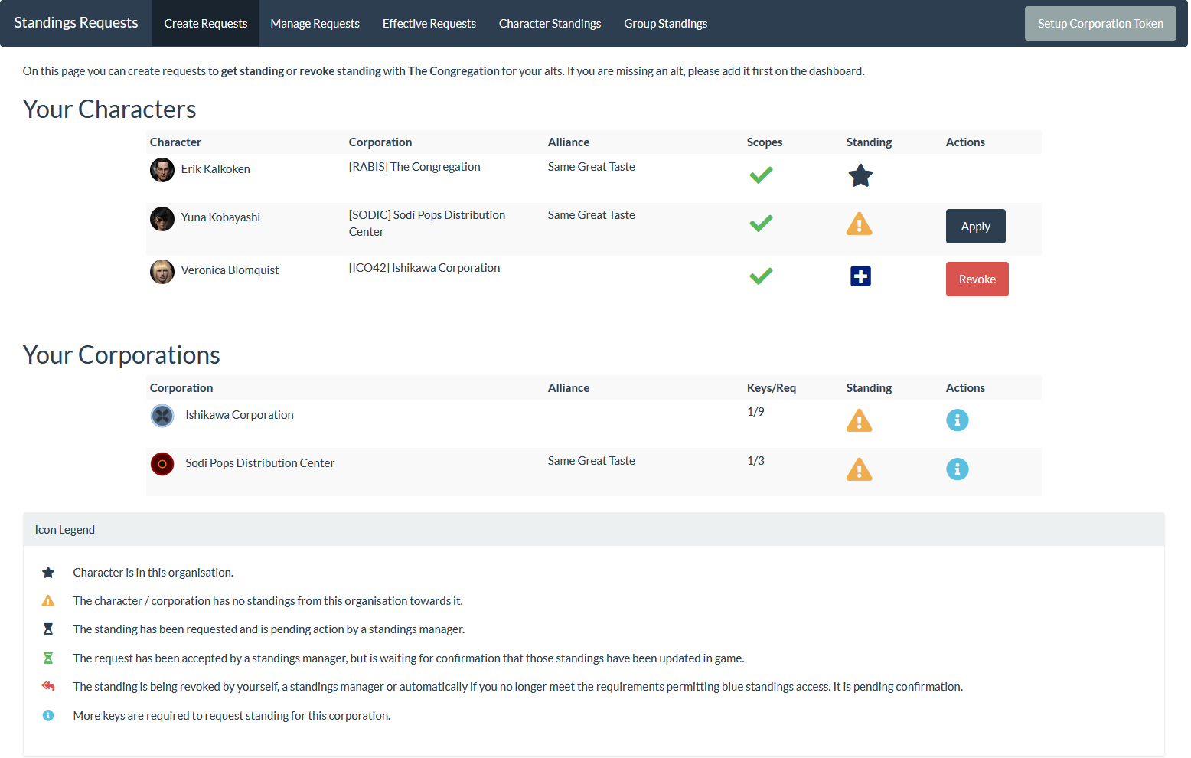Screen dimensions: 1191x758
Task: Click Erik Kalkoken's character portrait
Action: [x=162, y=170]
